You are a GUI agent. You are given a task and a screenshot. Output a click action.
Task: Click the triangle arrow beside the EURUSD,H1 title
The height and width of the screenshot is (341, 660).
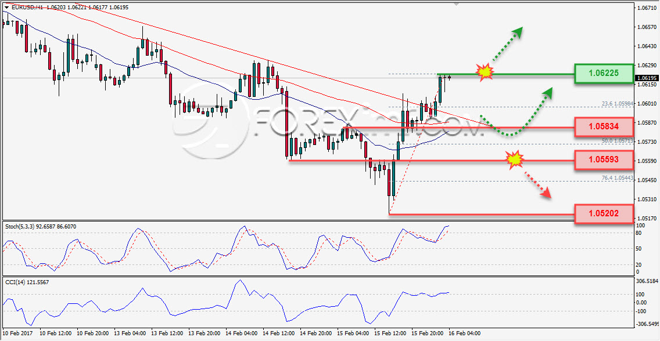coord(7,8)
